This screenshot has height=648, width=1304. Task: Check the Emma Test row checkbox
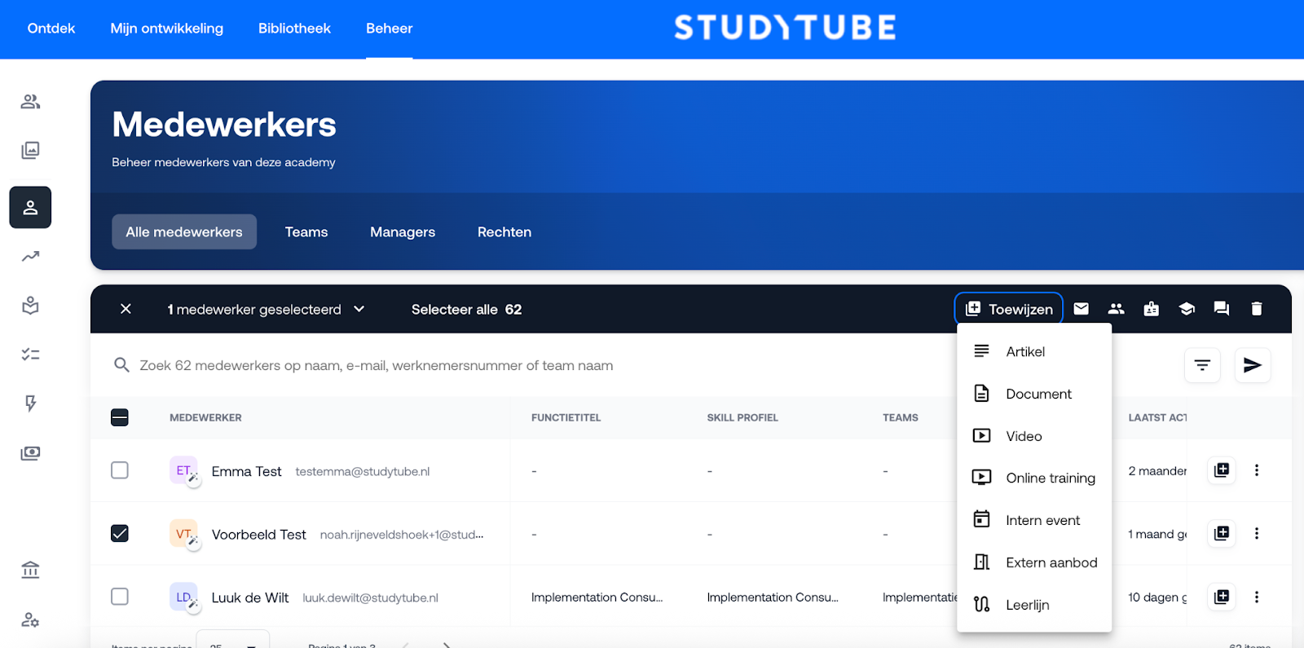click(120, 470)
